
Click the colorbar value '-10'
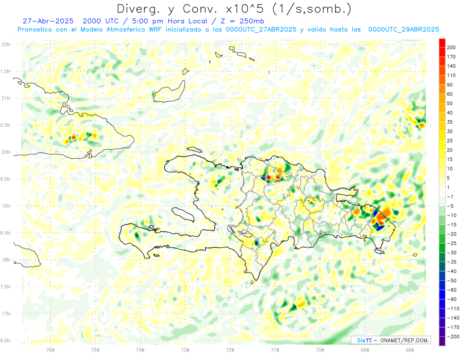point(452,215)
